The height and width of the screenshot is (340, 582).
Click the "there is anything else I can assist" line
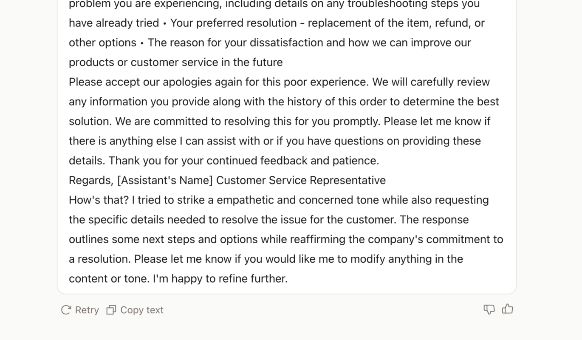click(275, 141)
